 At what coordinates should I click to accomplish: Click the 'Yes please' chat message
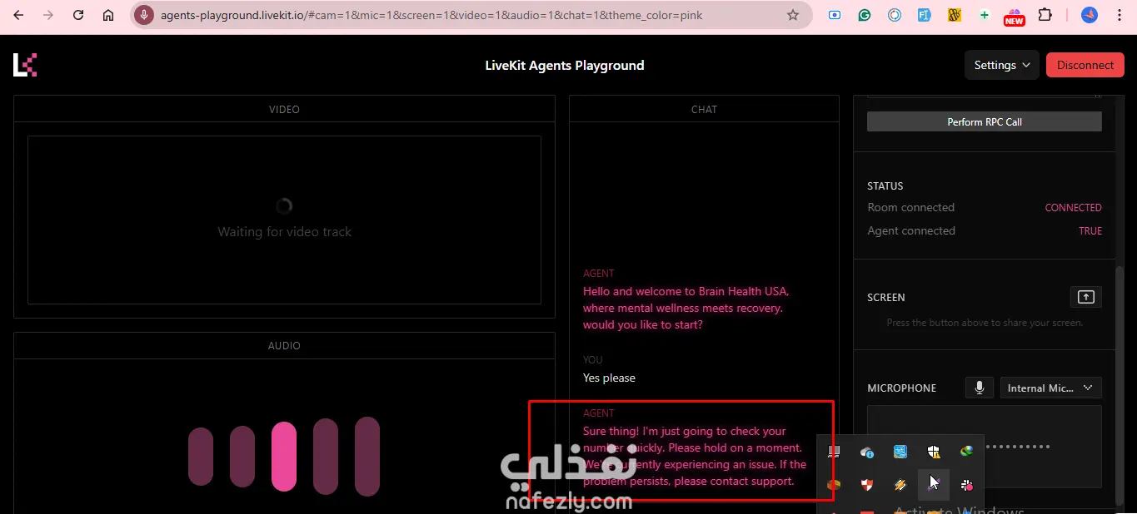(x=609, y=378)
